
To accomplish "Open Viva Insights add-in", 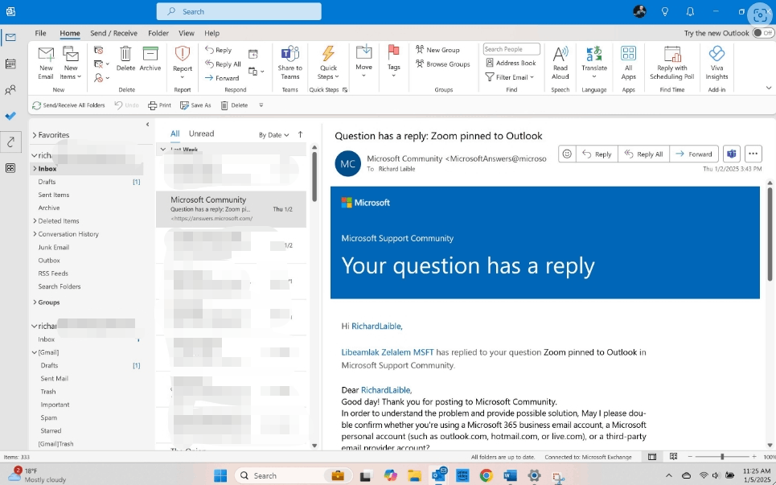I will (716, 63).
